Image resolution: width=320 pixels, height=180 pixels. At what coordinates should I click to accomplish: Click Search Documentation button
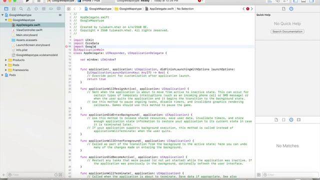click(287, 31)
